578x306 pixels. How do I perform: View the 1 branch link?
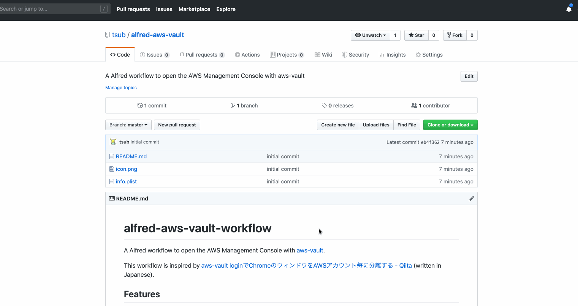pos(244,106)
